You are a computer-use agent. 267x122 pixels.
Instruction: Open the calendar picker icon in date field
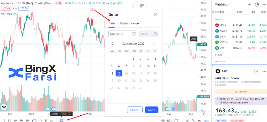pos(134,34)
